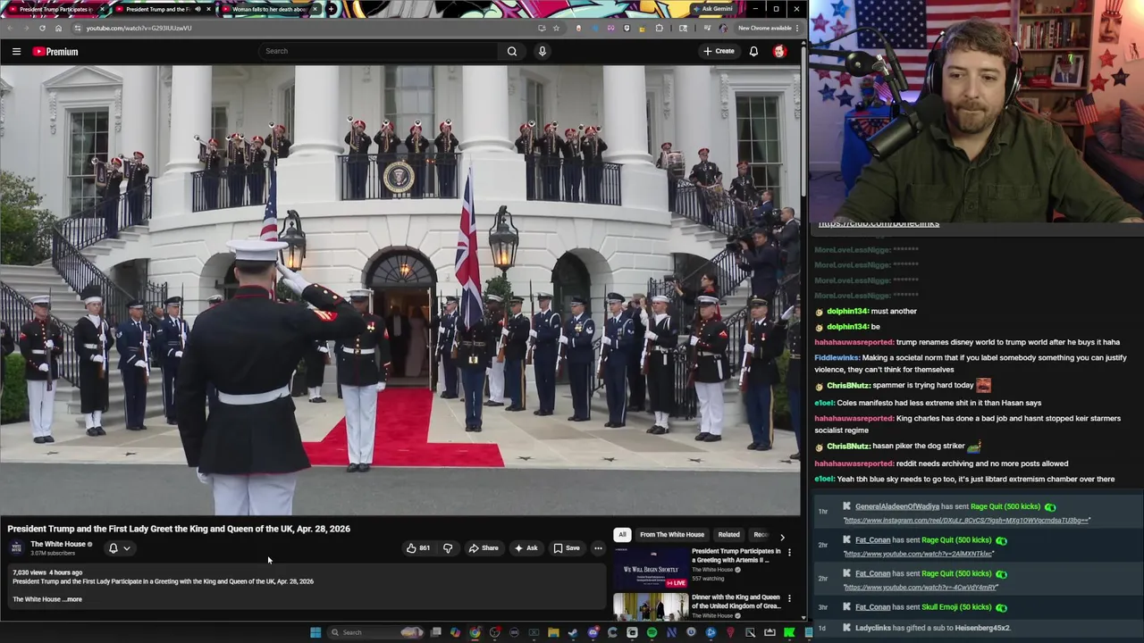Open options for Artemis II suggested video
This screenshot has height=643, width=1144.
tap(789, 553)
